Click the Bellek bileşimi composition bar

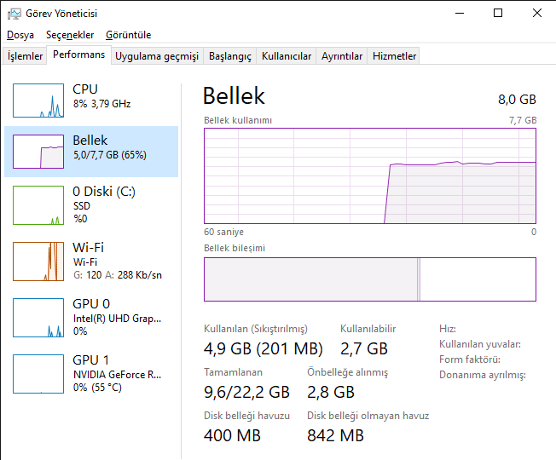370,279
